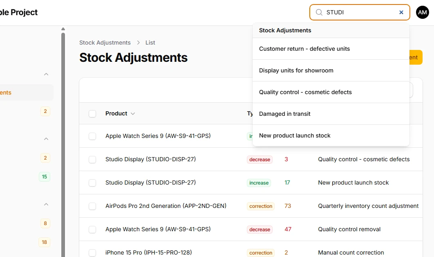Clear the STUDI search text
The image size is (434, 257).
pyautogui.click(x=401, y=12)
